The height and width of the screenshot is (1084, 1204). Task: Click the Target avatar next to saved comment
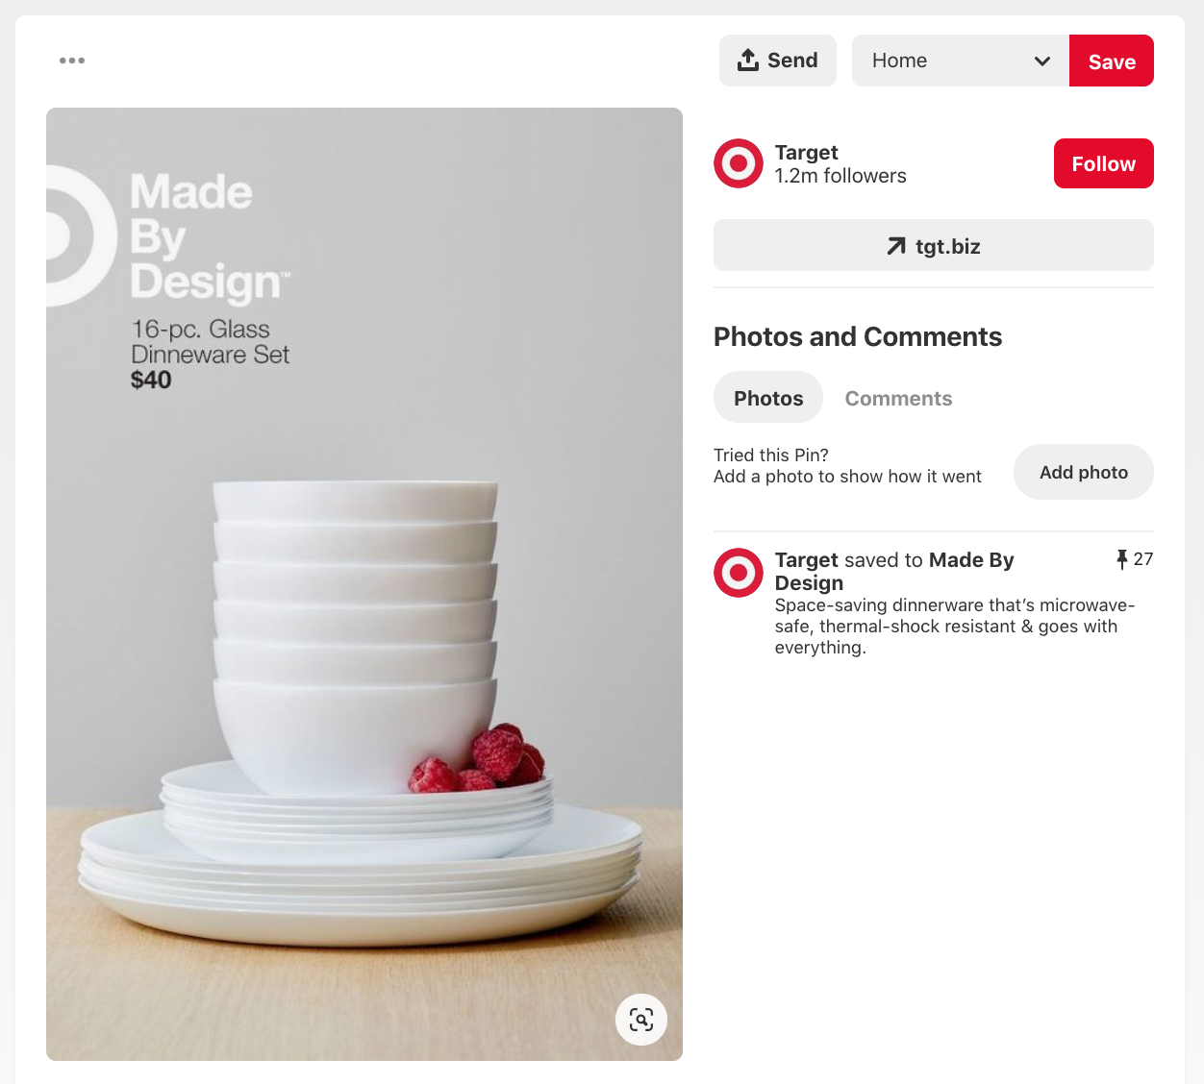click(x=739, y=573)
